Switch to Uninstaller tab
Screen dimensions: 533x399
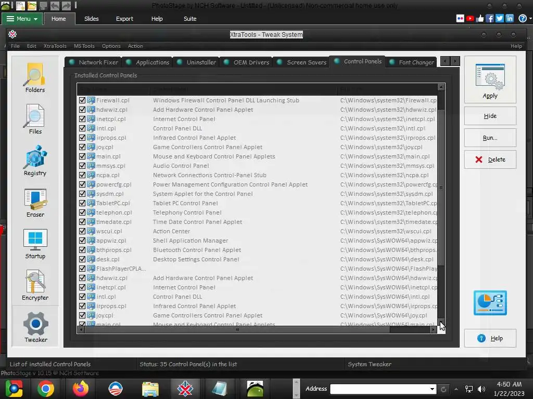(196, 62)
